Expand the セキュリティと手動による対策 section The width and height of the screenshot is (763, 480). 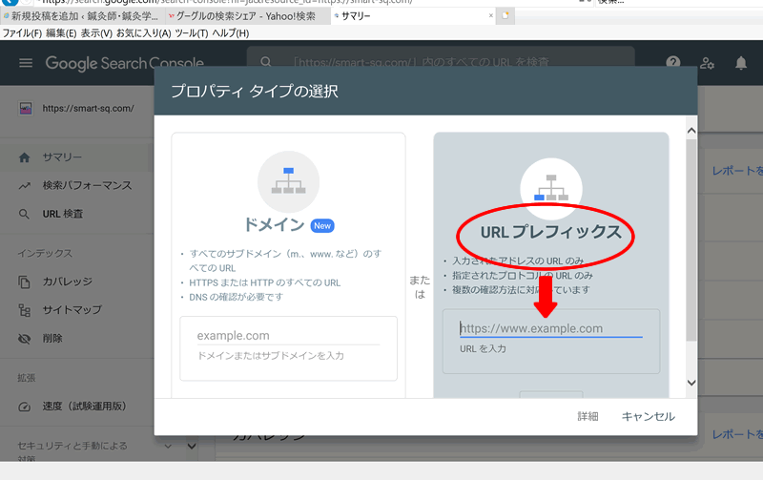tap(168, 446)
